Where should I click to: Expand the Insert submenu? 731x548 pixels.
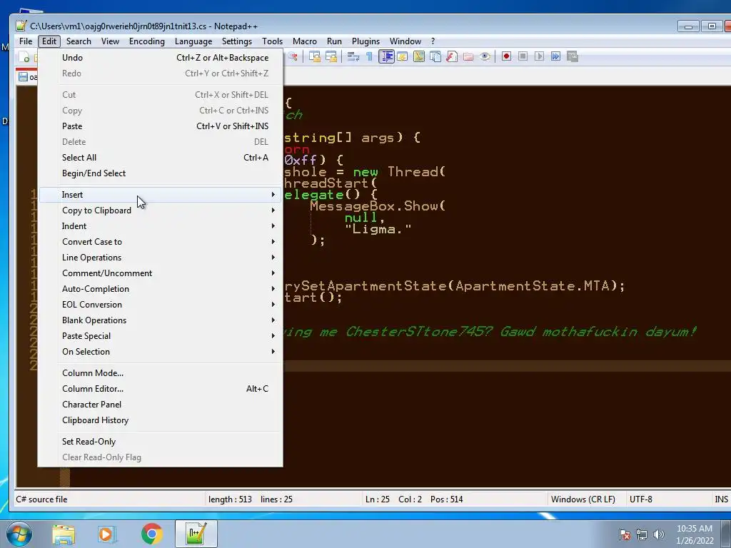coord(161,195)
